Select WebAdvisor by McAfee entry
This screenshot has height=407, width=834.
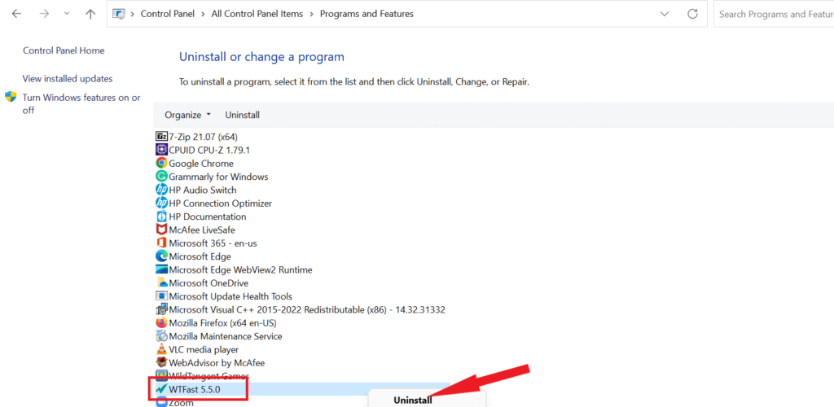click(x=217, y=362)
